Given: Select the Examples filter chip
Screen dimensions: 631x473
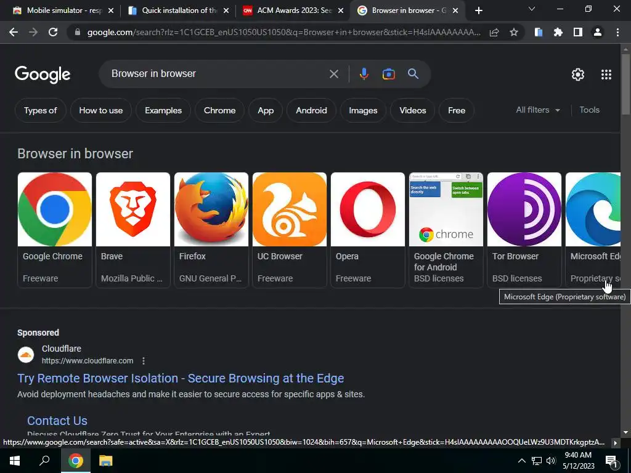Looking at the screenshot, I should point(163,110).
